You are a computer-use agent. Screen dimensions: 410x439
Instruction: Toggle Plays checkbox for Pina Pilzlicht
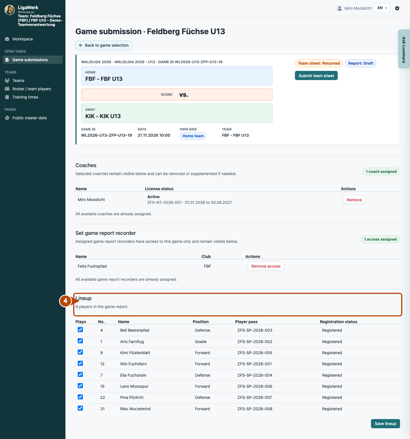pyautogui.click(x=80, y=397)
